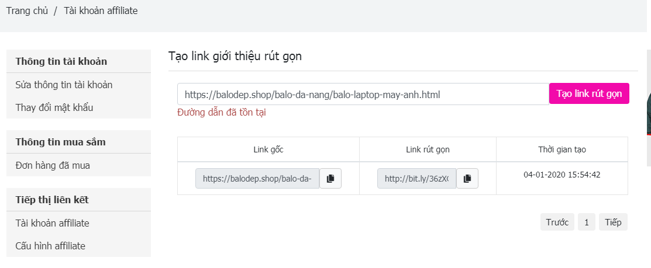This screenshot has height=268, width=651.
Task: Select 'Sửa thông tin tài khoản' menu item
Action: pyautogui.click(x=64, y=85)
